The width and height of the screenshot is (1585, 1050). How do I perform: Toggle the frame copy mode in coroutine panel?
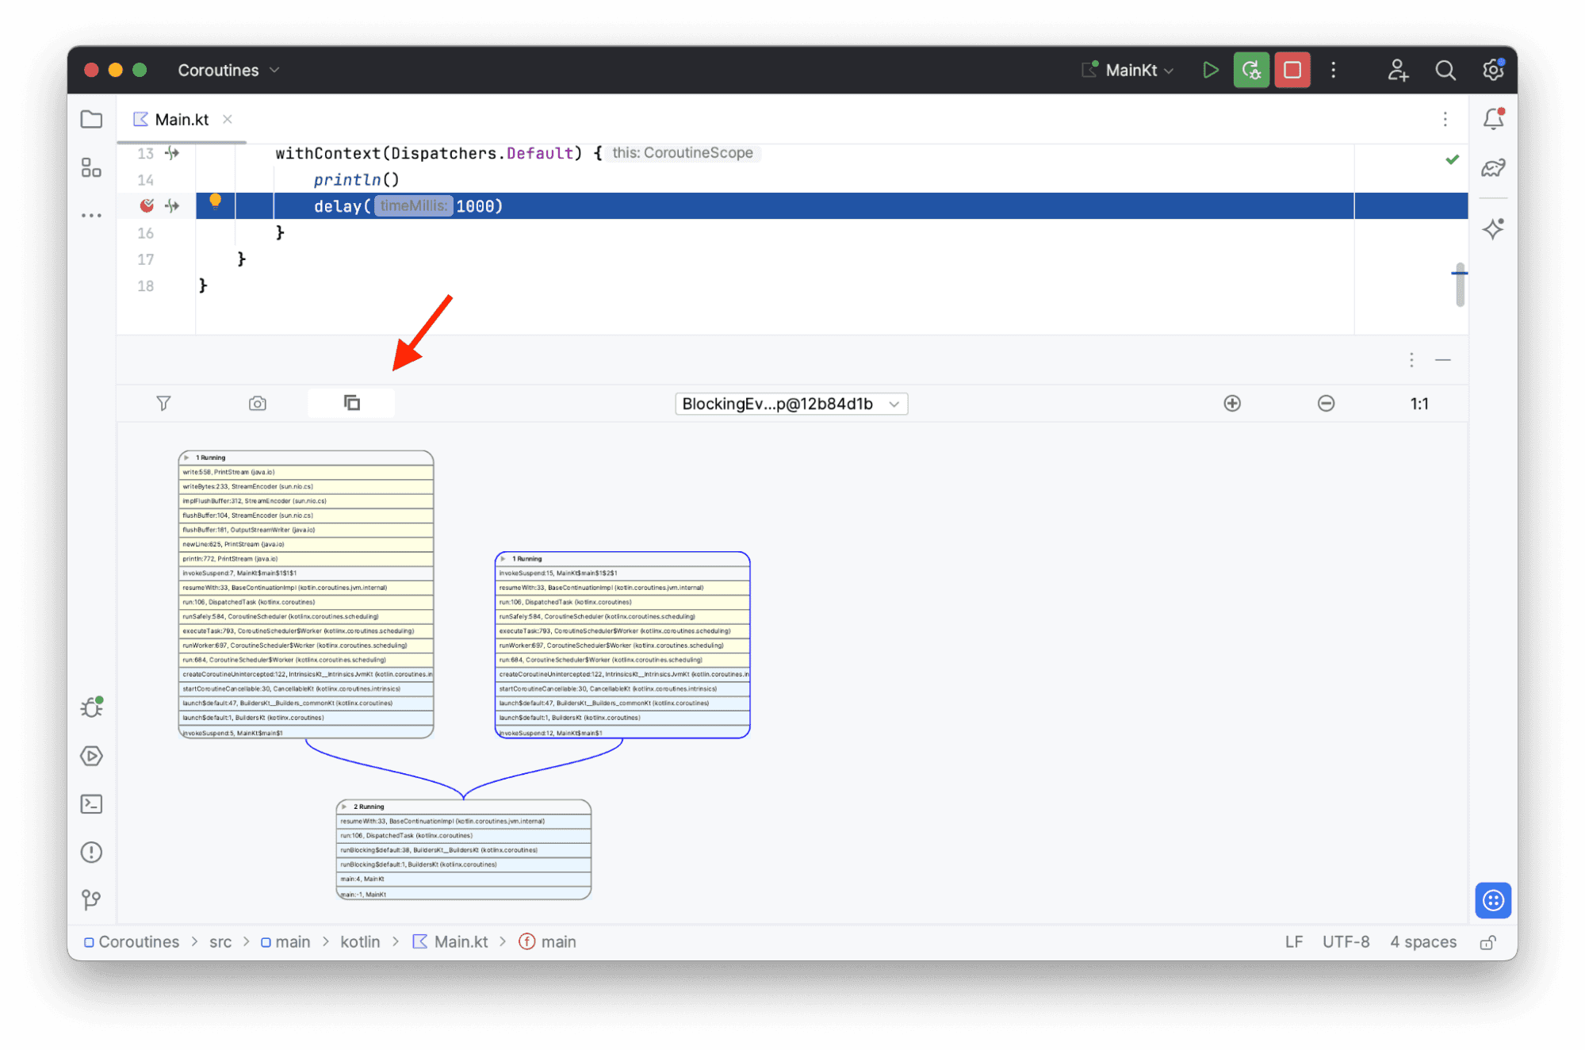pyautogui.click(x=350, y=402)
